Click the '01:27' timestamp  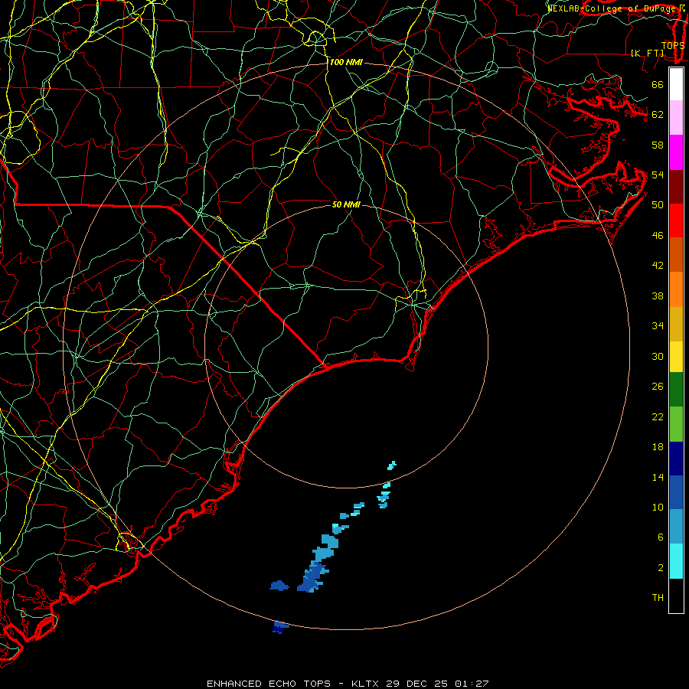(472, 684)
